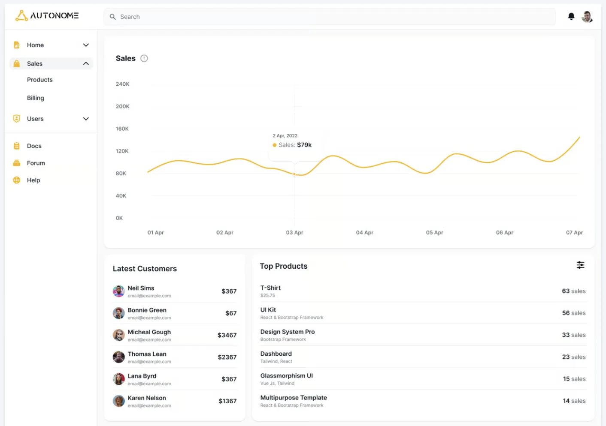This screenshot has height=426, width=606.
Task: Click the $1367 amount
Action: [227, 401]
